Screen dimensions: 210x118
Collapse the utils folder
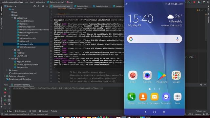10,59
